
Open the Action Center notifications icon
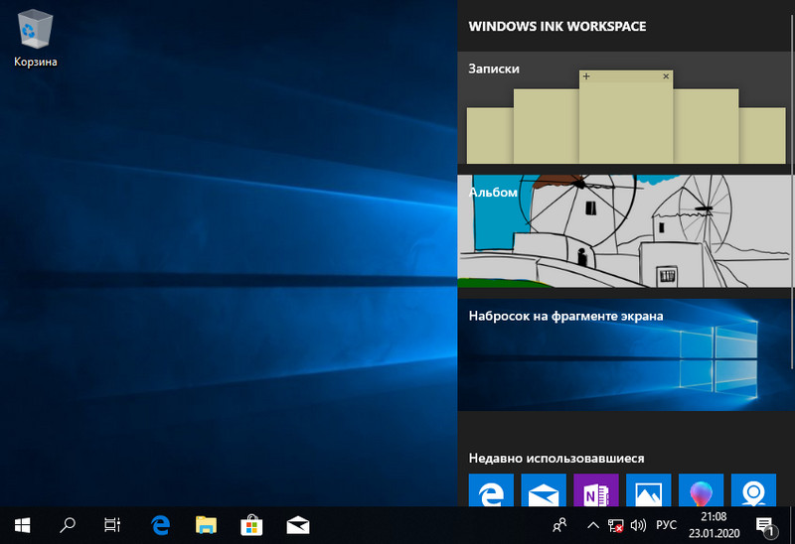(764, 526)
